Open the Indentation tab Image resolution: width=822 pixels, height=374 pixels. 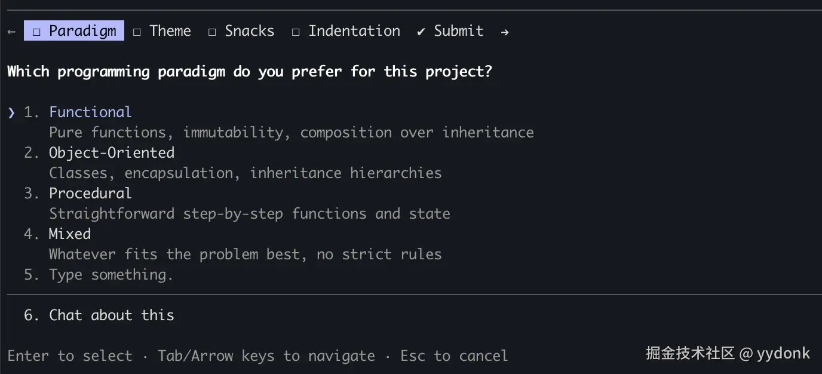[x=354, y=31]
